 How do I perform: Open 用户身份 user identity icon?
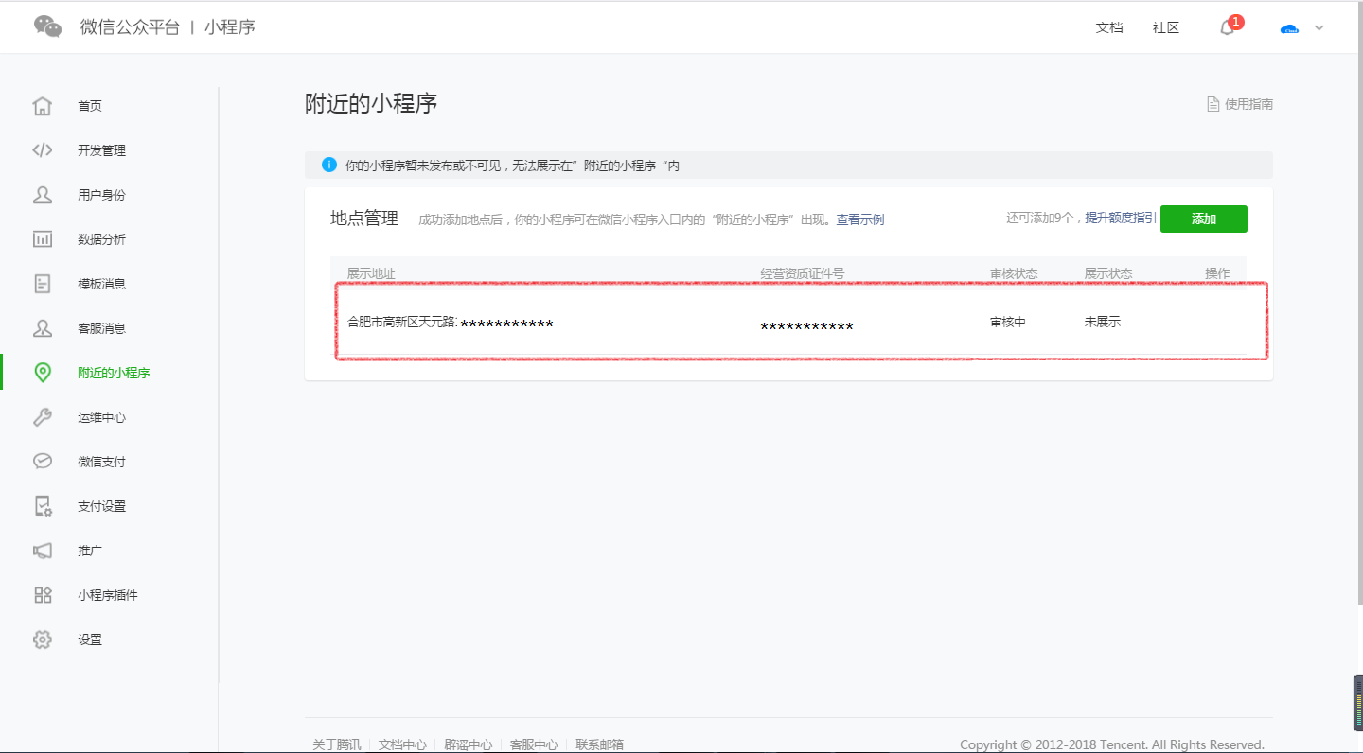[43, 194]
